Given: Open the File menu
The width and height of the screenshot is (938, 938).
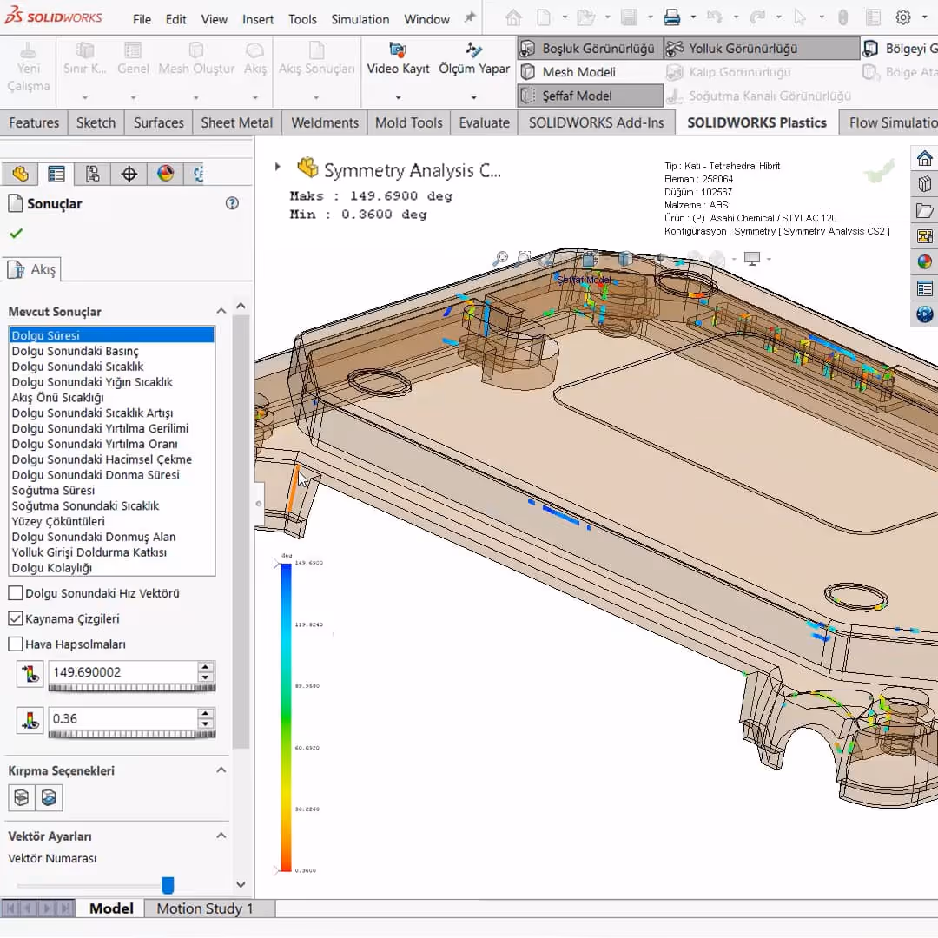Looking at the screenshot, I should (142, 19).
